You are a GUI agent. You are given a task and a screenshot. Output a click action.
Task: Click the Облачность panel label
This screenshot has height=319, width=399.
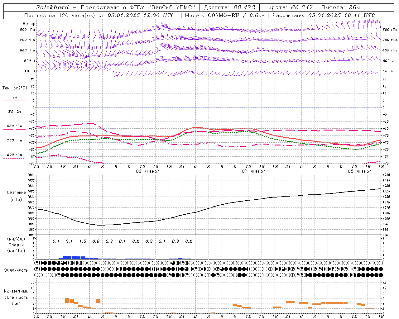click(x=16, y=270)
